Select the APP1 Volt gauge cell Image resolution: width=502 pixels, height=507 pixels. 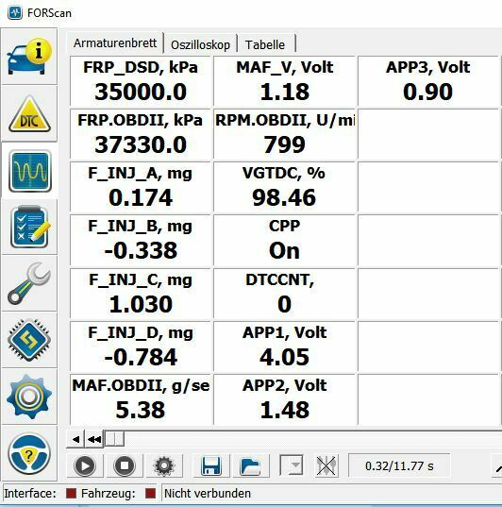click(284, 346)
